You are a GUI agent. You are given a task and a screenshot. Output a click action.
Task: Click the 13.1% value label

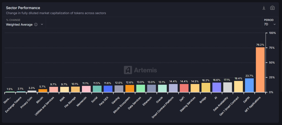coord(162,82)
